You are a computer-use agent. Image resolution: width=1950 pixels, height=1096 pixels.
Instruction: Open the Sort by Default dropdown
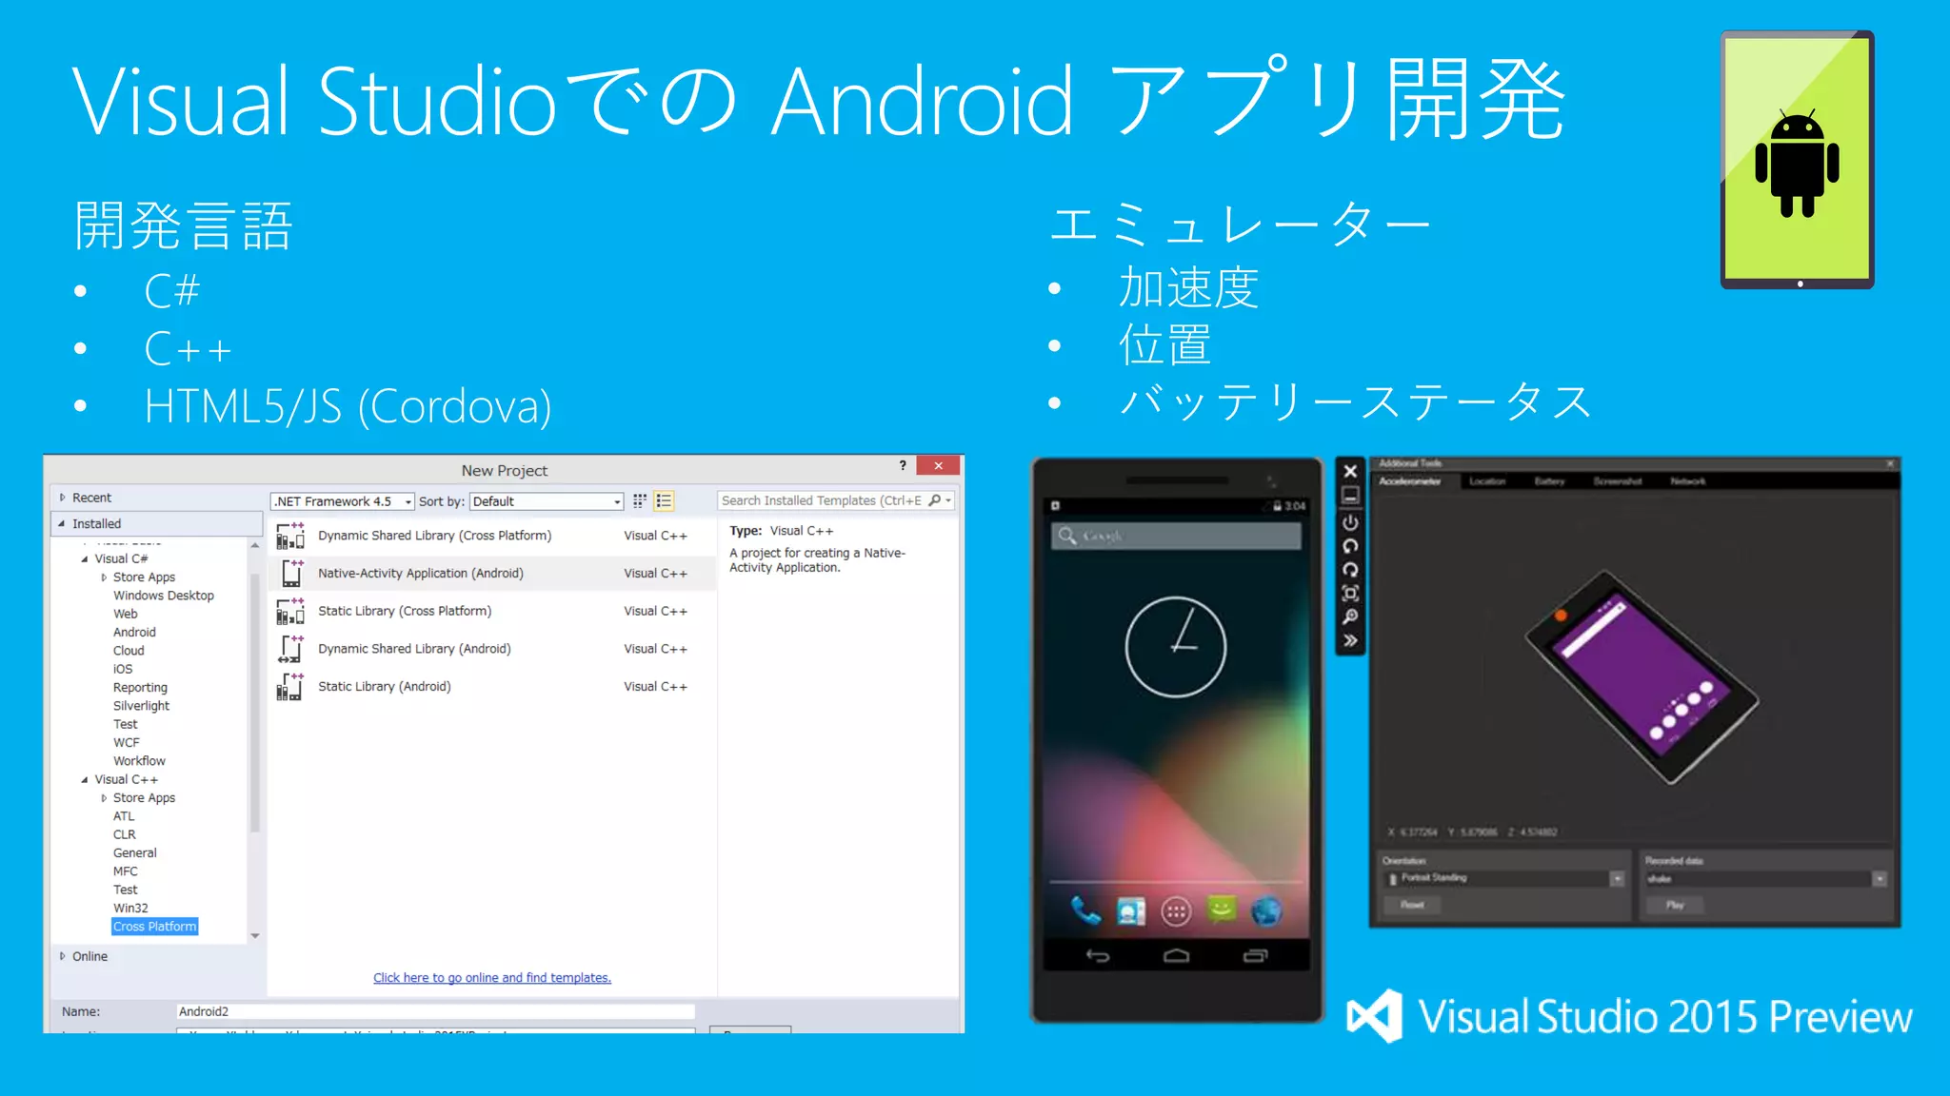(547, 501)
